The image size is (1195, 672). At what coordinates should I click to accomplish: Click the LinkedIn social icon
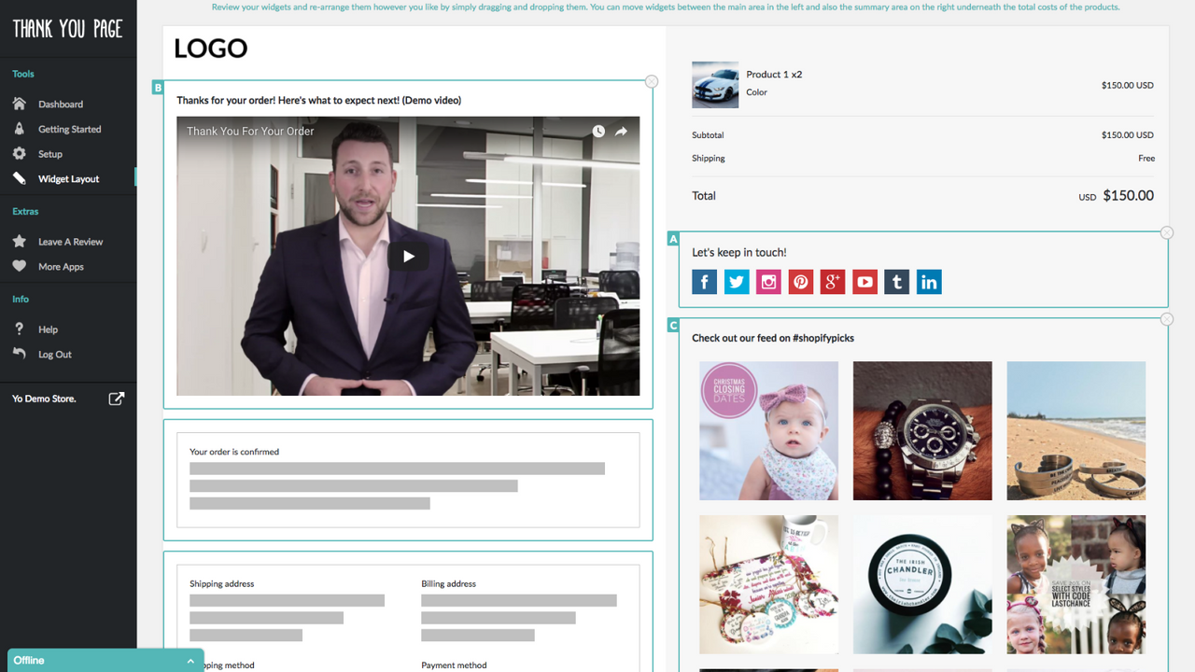pyautogui.click(x=929, y=281)
